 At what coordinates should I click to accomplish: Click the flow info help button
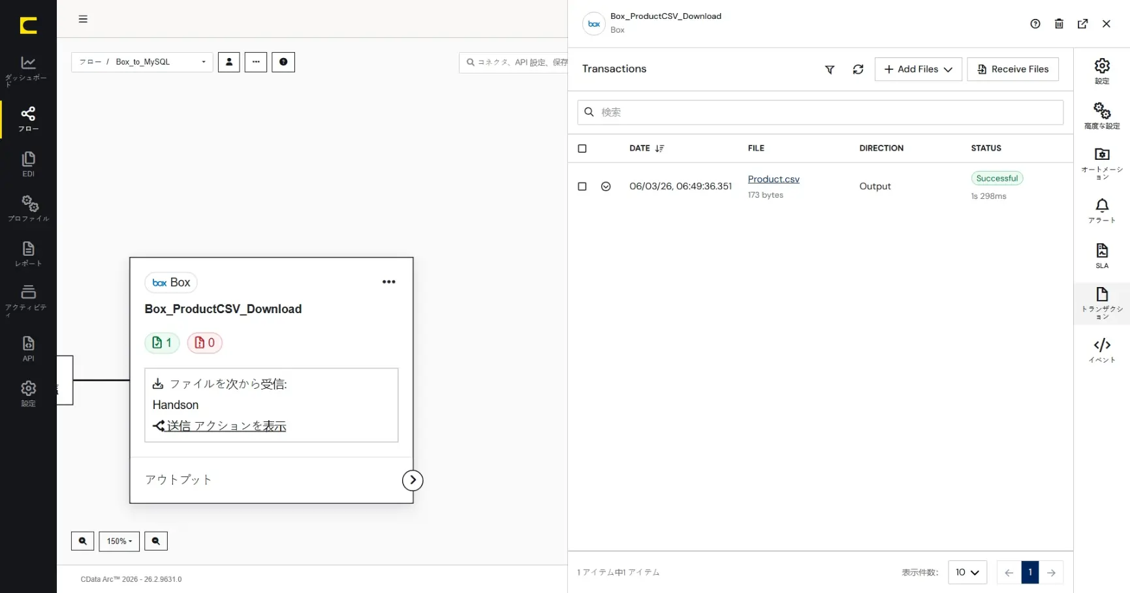click(x=283, y=62)
